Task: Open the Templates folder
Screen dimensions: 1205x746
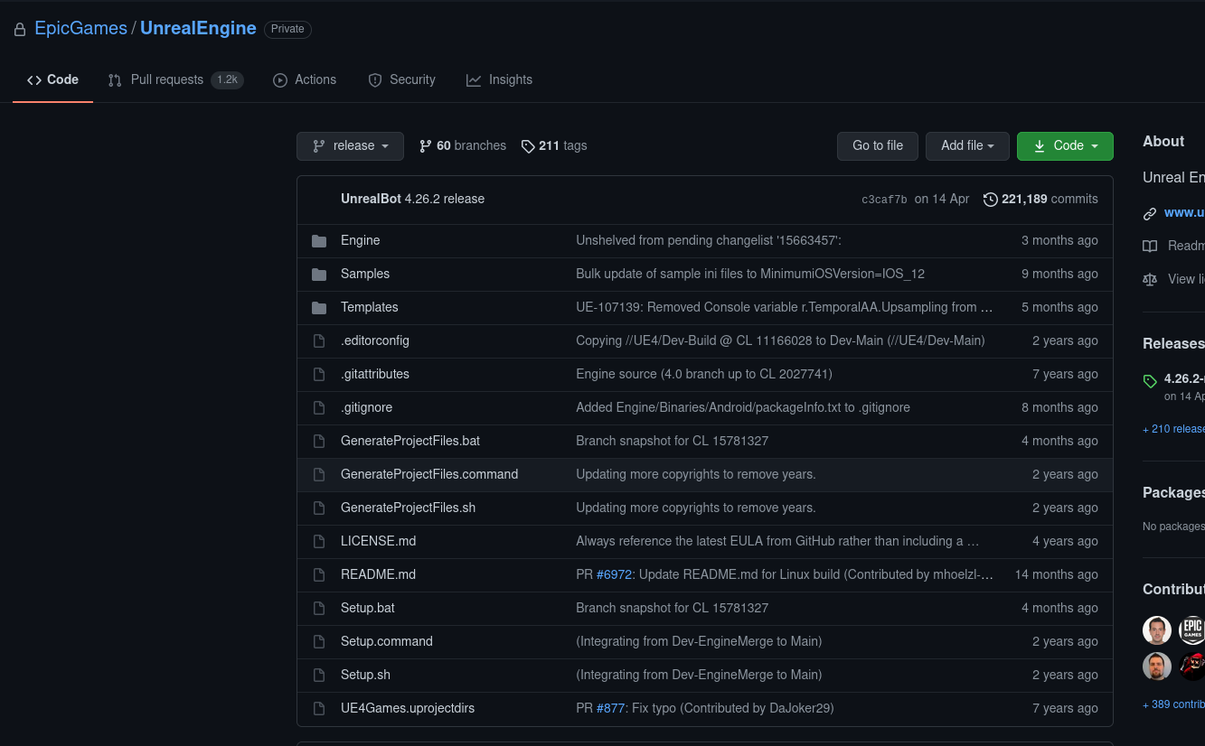Action: click(369, 307)
